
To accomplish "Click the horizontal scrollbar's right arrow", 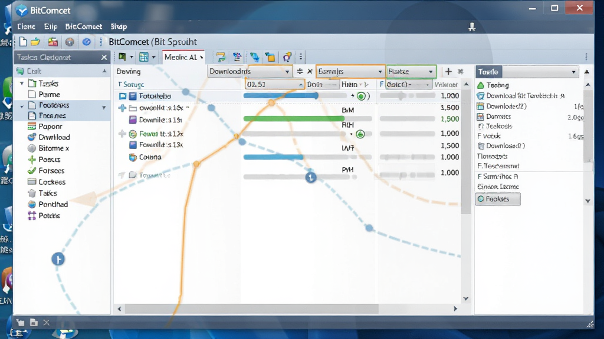I will (x=456, y=308).
